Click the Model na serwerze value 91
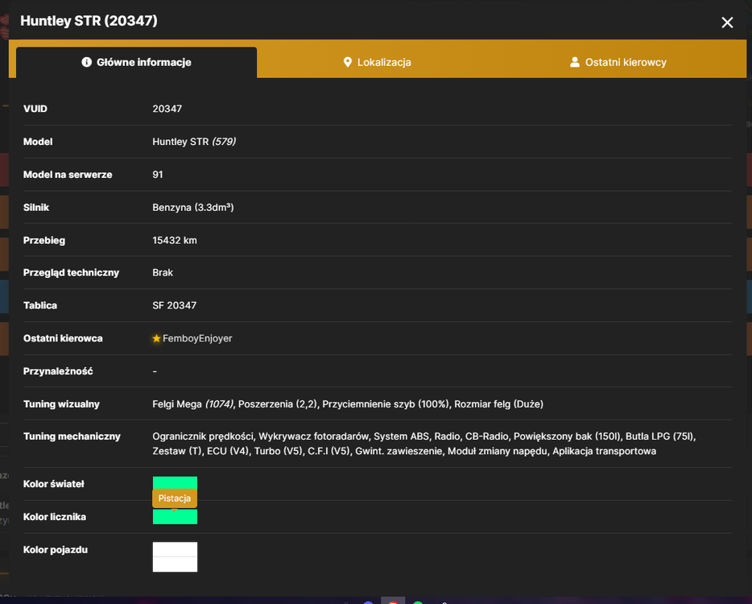Screen dimensions: 752x604 pos(157,175)
